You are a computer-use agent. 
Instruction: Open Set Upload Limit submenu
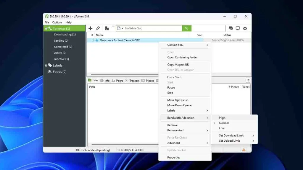point(234,141)
